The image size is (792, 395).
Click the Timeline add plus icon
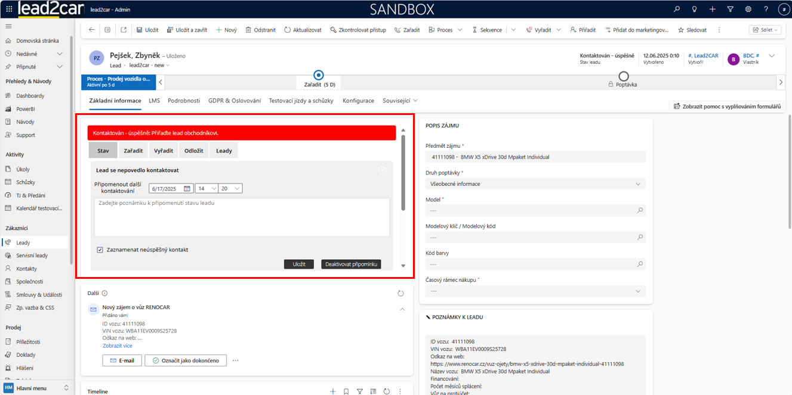[x=333, y=391]
